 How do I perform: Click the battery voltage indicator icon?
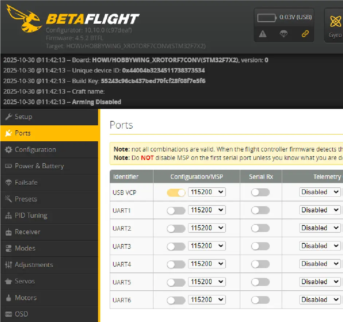(267, 18)
